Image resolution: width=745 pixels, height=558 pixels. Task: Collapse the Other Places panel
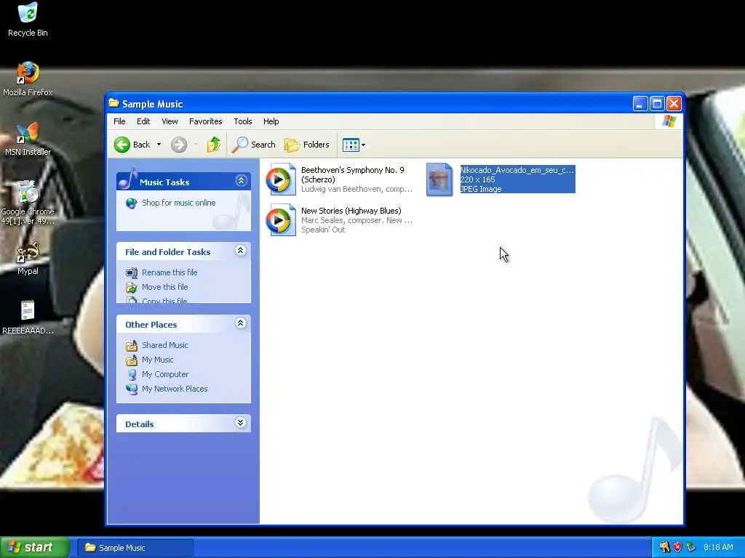[x=240, y=323]
